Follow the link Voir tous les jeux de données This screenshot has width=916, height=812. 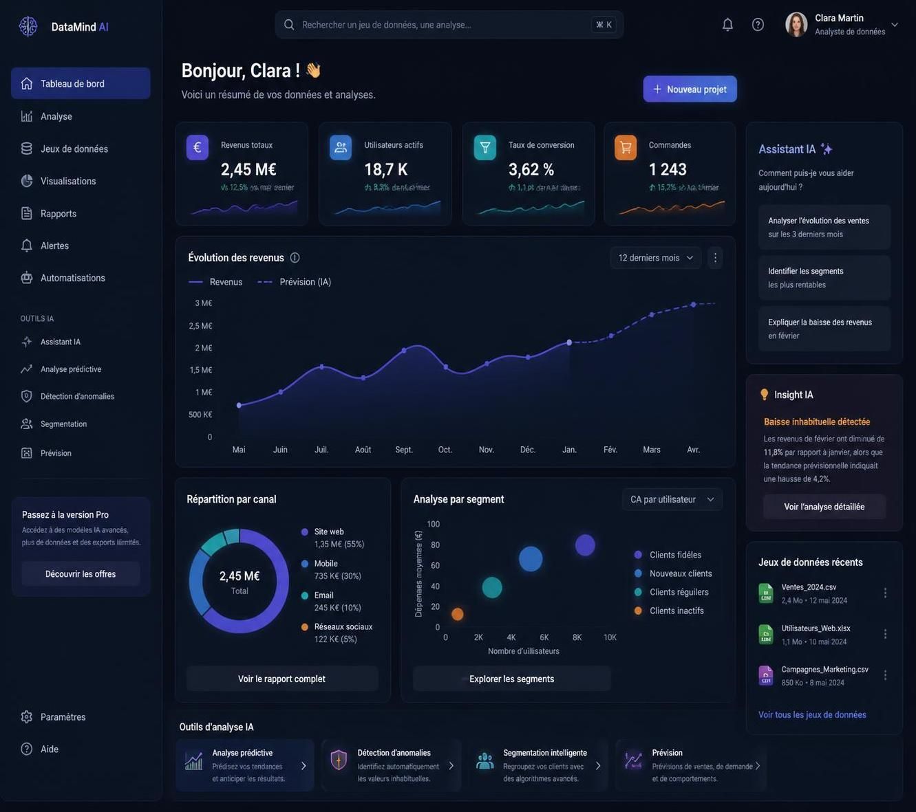click(x=812, y=715)
